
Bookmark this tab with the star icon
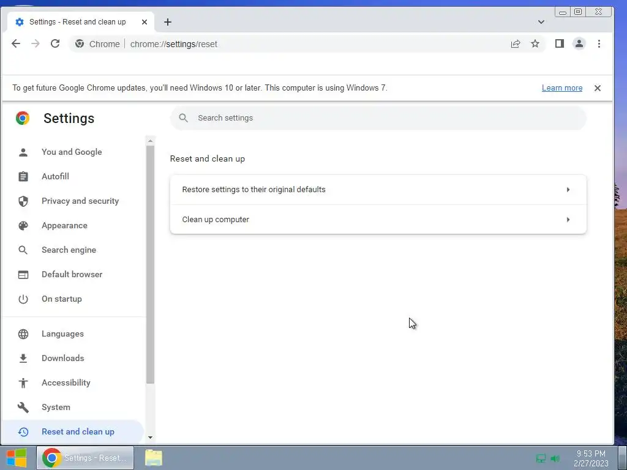[535, 43]
